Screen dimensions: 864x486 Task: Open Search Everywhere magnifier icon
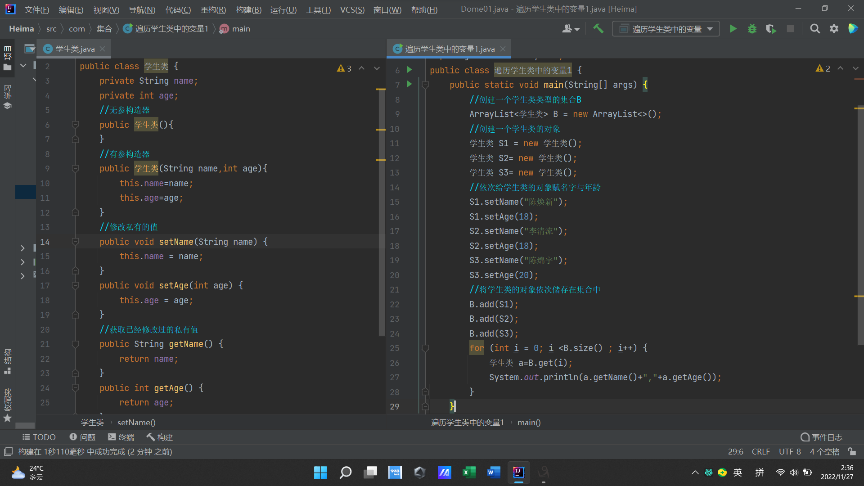[x=814, y=29]
